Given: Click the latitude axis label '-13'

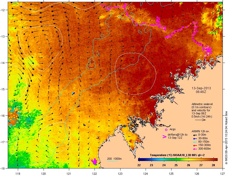Looking at the screenshot, I should [3, 36].
